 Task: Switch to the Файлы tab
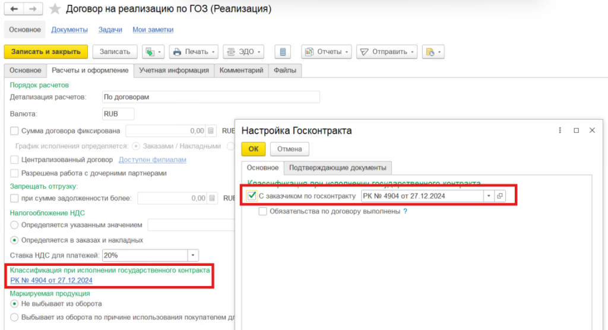285,70
